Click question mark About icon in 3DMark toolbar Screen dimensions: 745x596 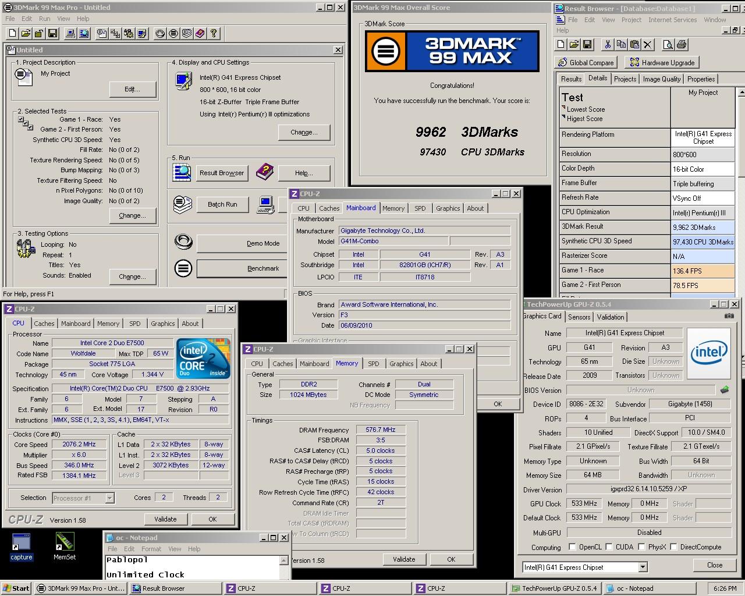click(214, 33)
